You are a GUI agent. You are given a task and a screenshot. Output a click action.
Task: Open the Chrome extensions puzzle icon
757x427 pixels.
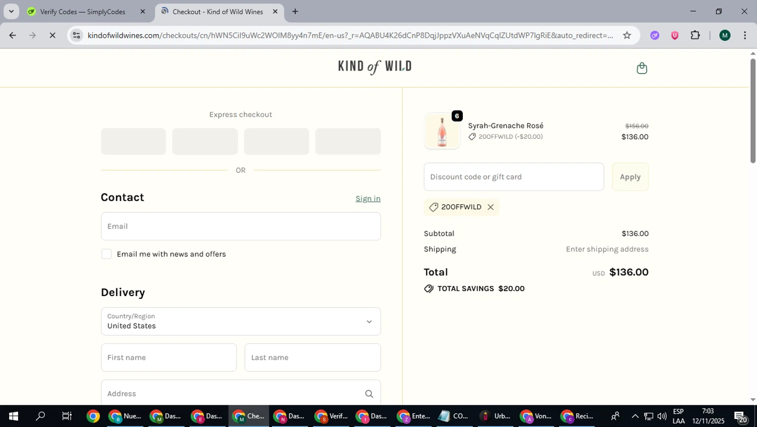pyautogui.click(x=695, y=35)
